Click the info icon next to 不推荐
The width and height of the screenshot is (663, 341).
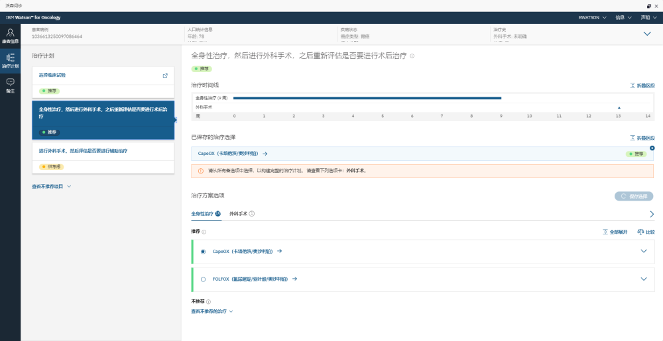click(208, 301)
